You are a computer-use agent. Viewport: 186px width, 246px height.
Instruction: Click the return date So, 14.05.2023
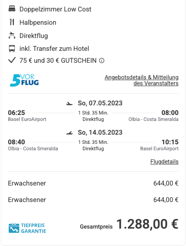100,132
